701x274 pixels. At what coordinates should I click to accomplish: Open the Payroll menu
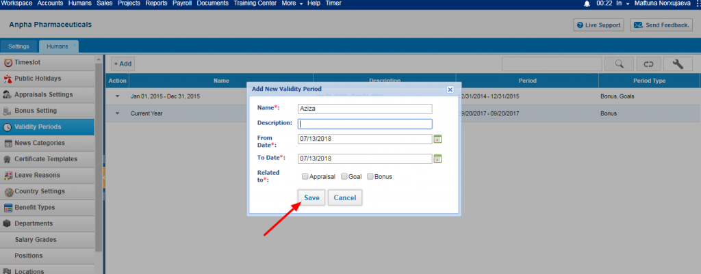(182, 3)
